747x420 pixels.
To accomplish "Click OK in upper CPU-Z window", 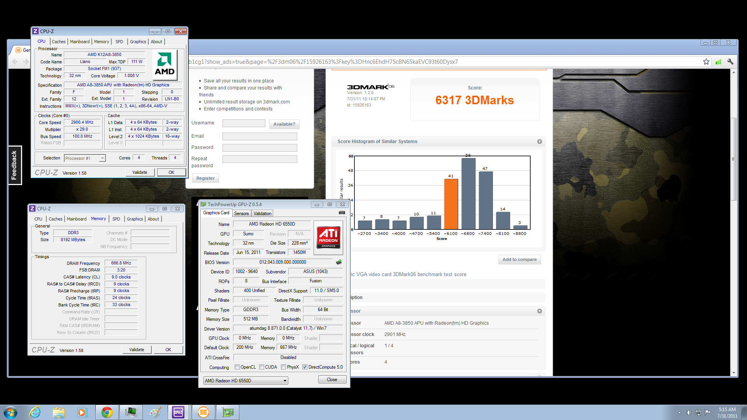I will 171,172.
